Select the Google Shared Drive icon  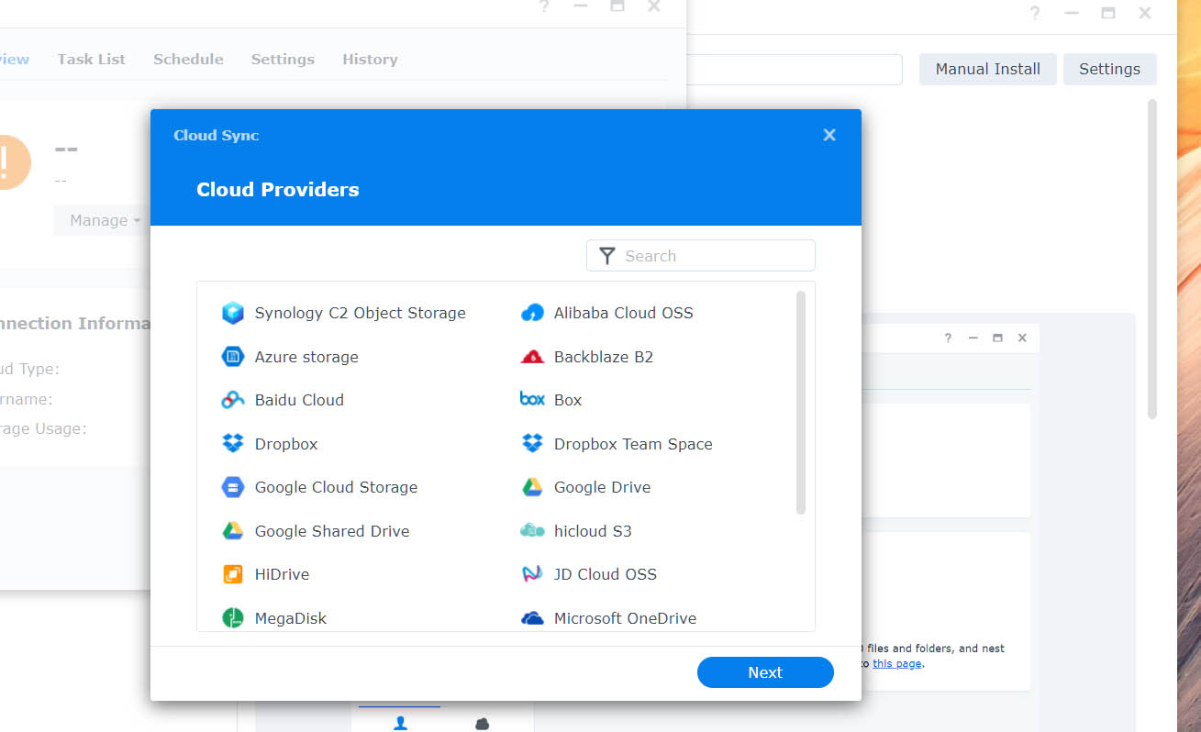point(233,531)
